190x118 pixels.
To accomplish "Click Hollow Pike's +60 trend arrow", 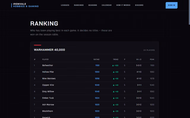I will tap(115, 72).
